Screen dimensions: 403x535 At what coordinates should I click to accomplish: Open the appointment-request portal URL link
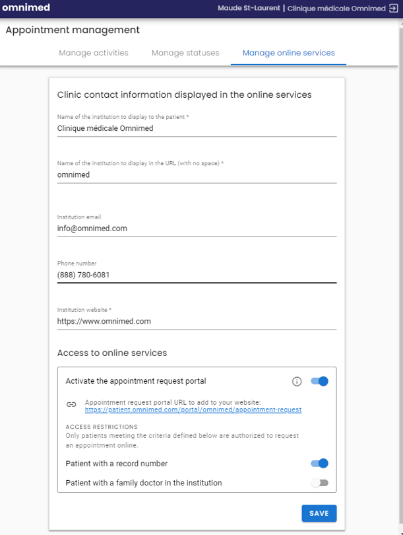[193, 410]
